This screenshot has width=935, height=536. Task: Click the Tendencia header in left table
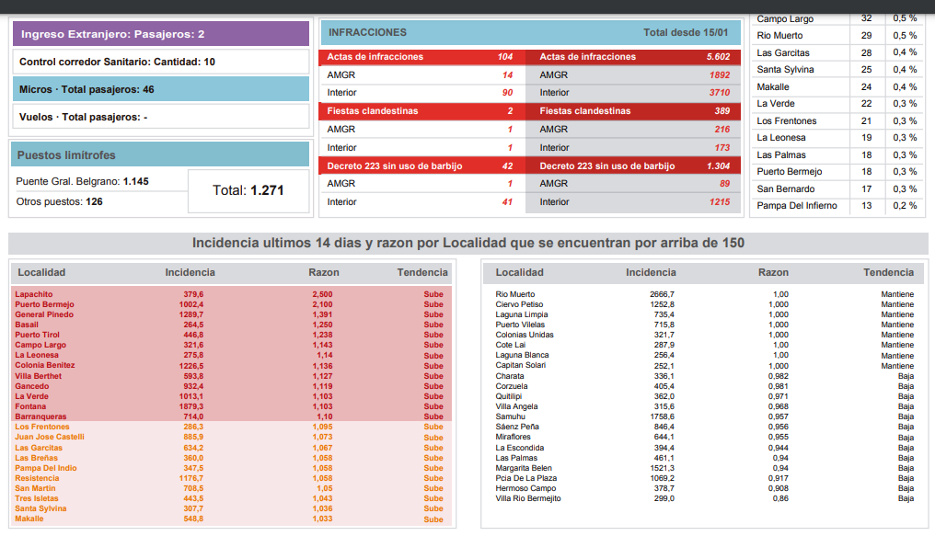421,272
